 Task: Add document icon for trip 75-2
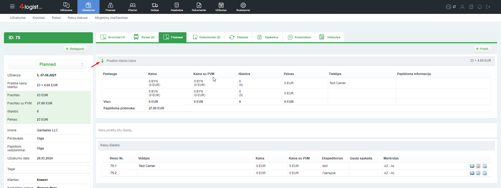click(485, 173)
